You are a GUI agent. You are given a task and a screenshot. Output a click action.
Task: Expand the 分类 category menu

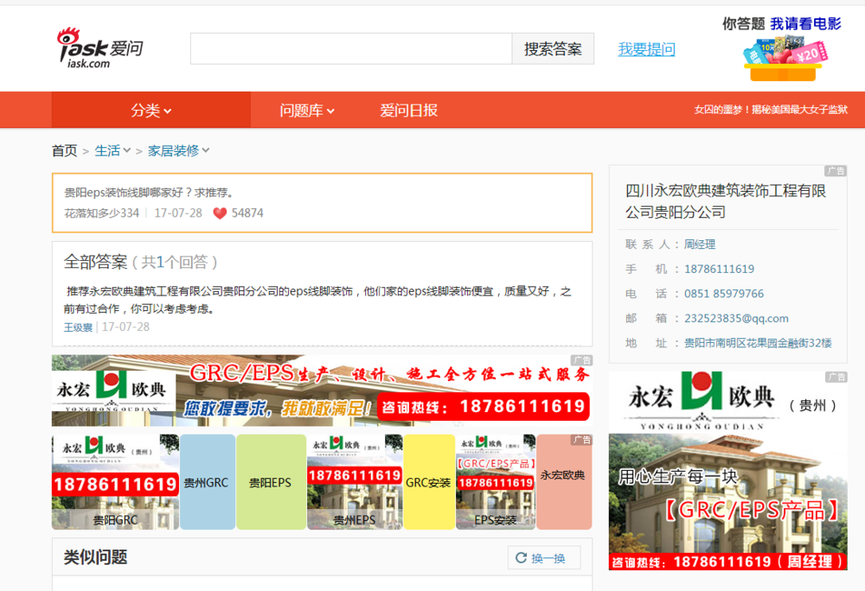pos(151,110)
